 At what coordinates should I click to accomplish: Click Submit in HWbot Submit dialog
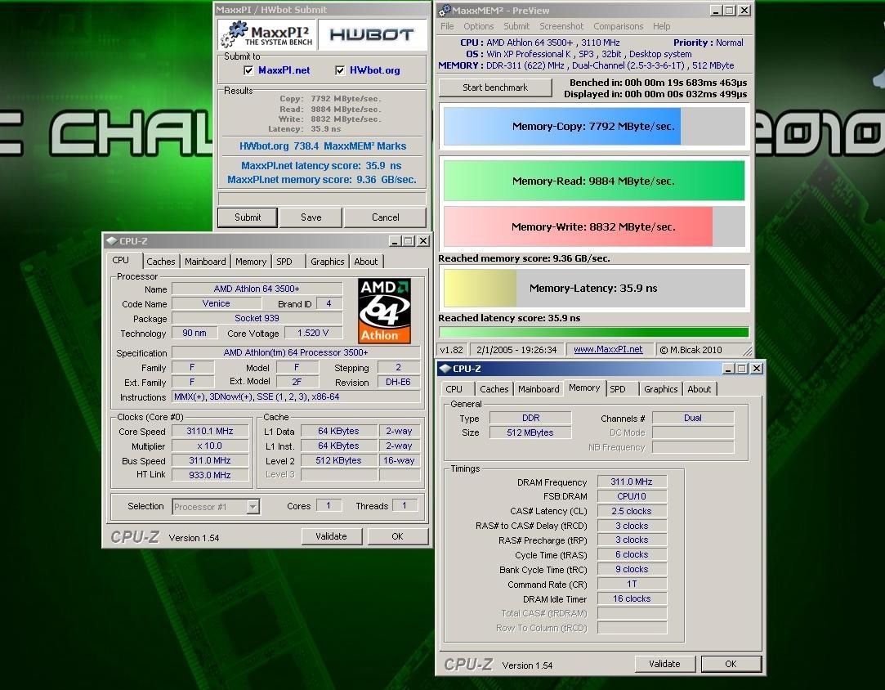[248, 217]
